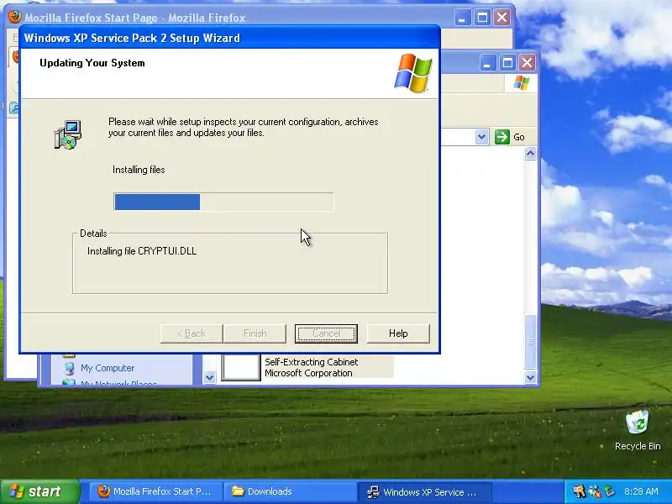Close the Downloads window
672x504 pixels.
pyautogui.click(x=528, y=64)
